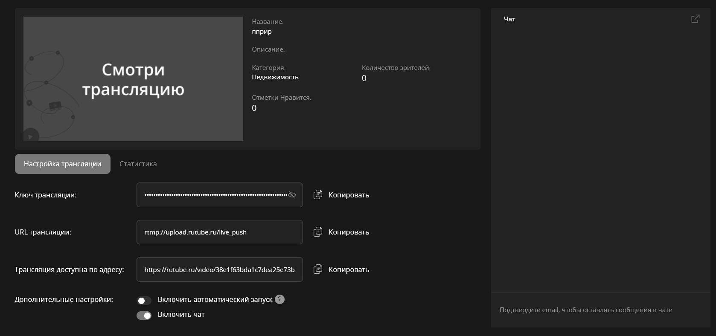716x336 pixels.
Task: Enable the automatic start switch
Action: coord(144,301)
